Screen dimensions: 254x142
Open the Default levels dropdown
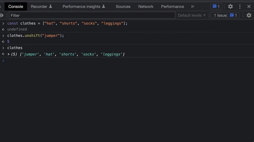click(192, 15)
